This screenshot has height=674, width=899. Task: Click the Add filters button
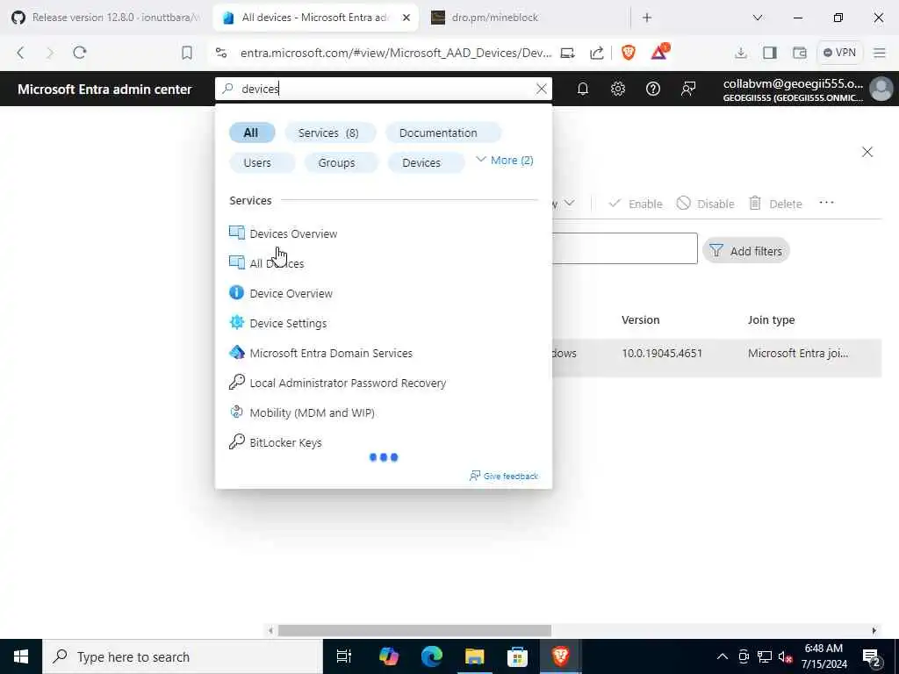[746, 251]
